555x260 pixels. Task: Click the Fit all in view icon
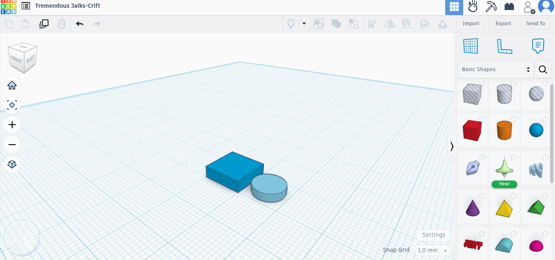click(12, 105)
